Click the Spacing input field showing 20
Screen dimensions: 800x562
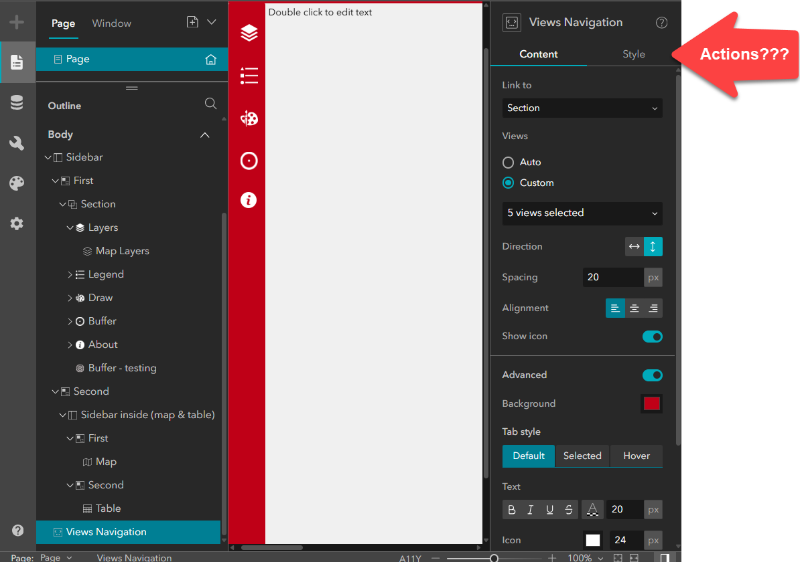pyautogui.click(x=613, y=277)
